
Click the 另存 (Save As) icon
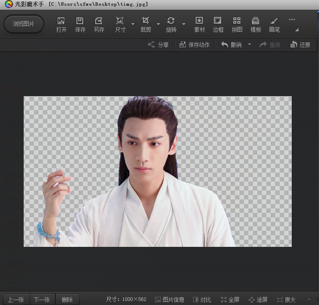[99, 24]
